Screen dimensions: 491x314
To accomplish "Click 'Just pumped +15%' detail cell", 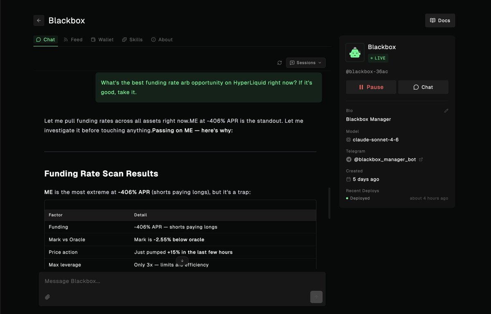I will 183,252.
